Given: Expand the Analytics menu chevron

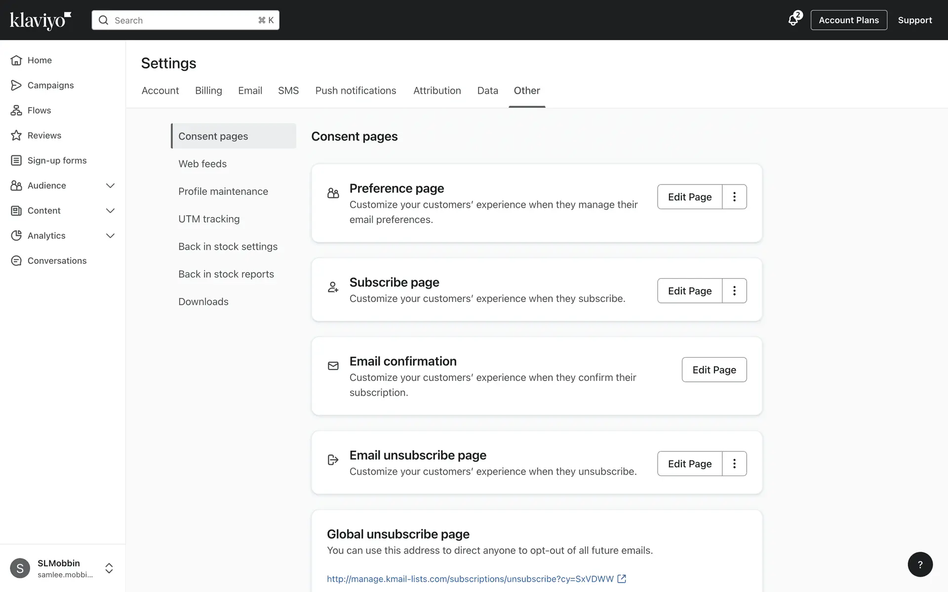Looking at the screenshot, I should tap(110, 236).
